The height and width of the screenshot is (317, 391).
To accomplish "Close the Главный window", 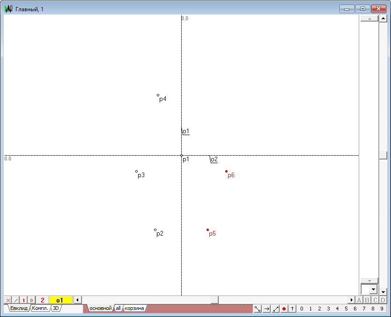I will click(x=378, y=9).
